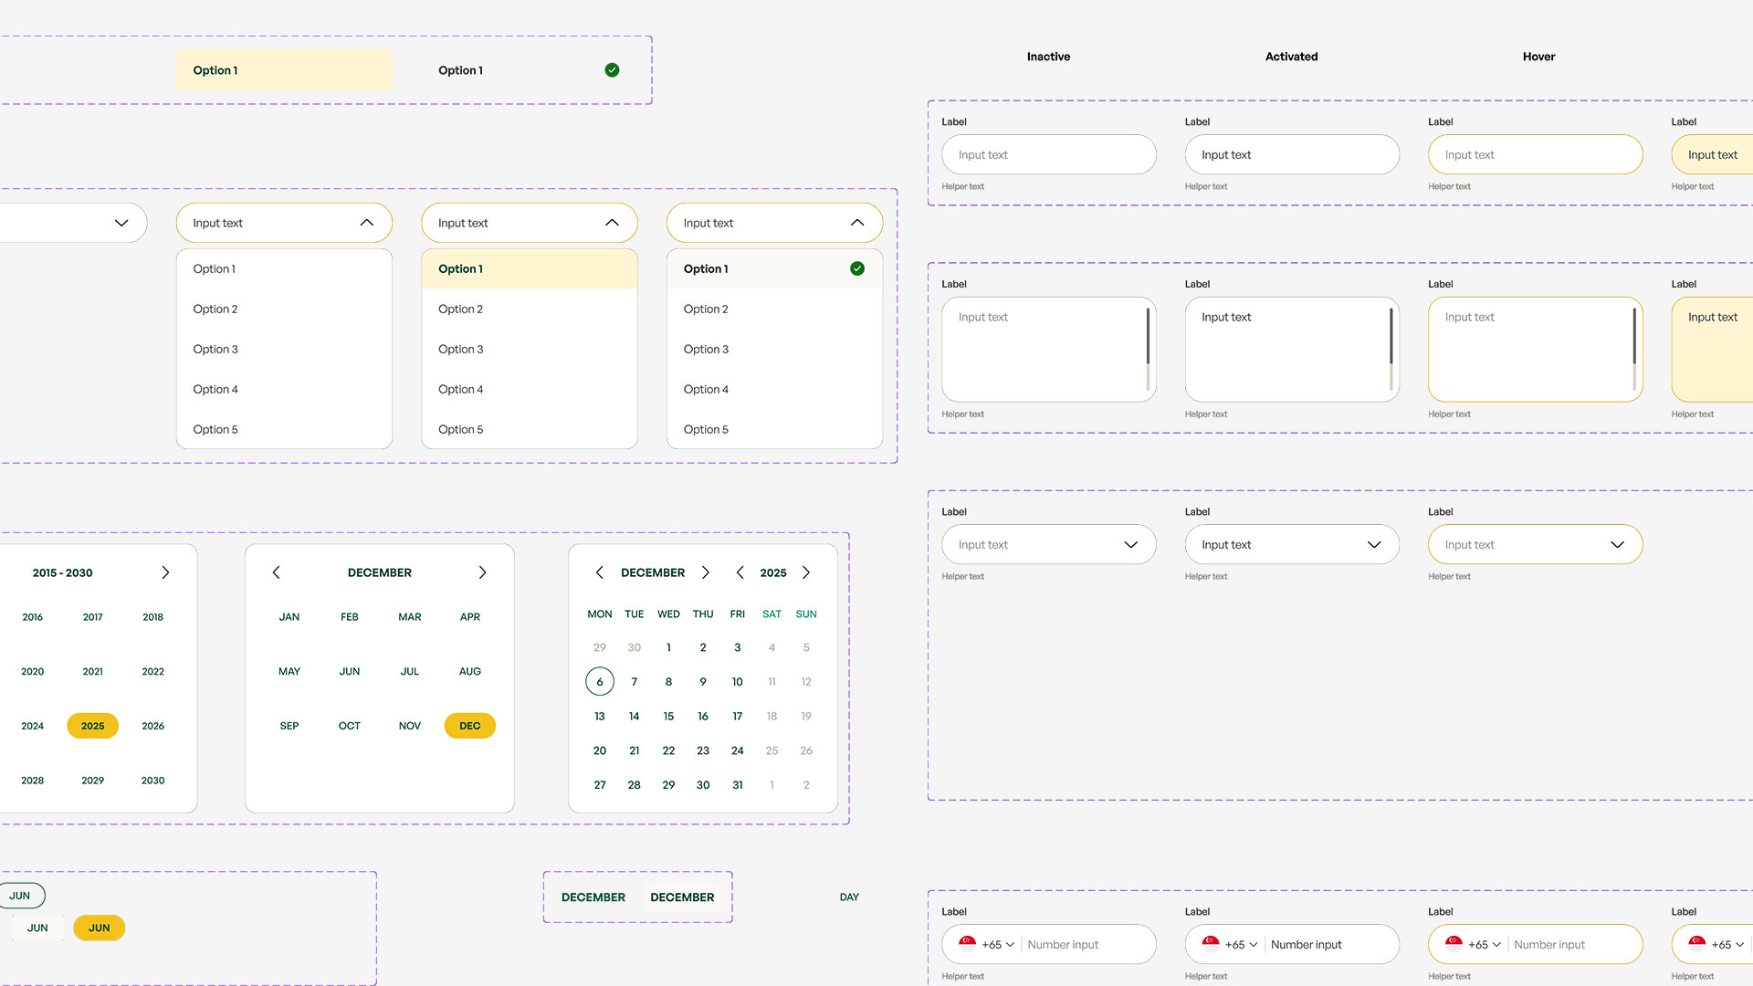Click the Activated column heading

click(1291, 57)
